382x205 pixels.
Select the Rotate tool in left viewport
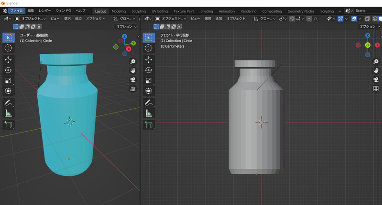[x=8, y=70]
